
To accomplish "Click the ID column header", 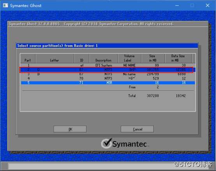I will click(x=81, y=59).
